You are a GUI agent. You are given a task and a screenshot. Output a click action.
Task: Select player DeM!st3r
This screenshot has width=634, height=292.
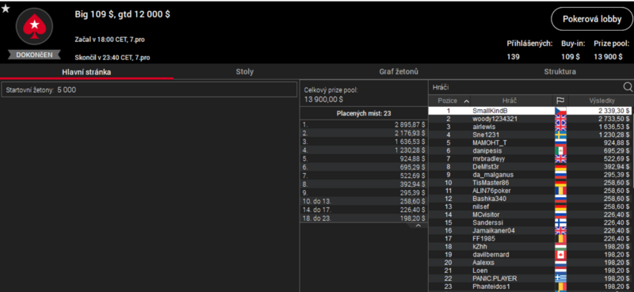(529, 167)
